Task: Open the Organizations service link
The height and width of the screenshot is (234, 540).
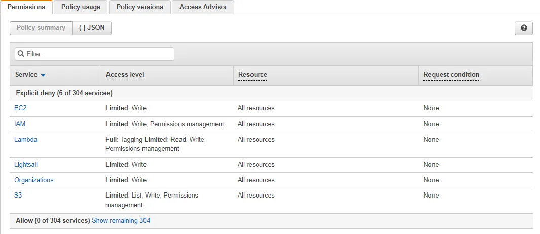Action: [x=33, y=180]
